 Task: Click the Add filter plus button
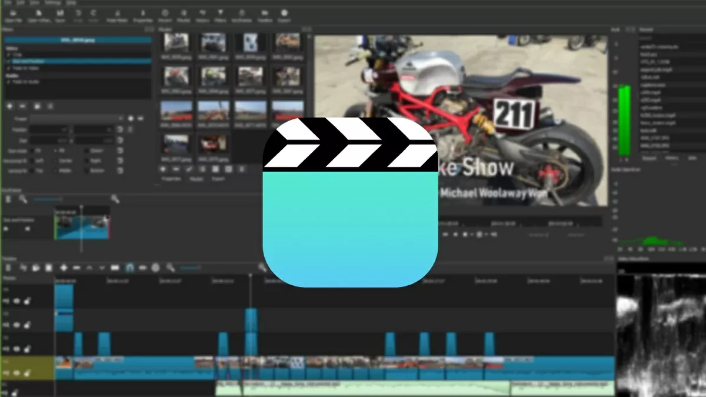[10, 106]
